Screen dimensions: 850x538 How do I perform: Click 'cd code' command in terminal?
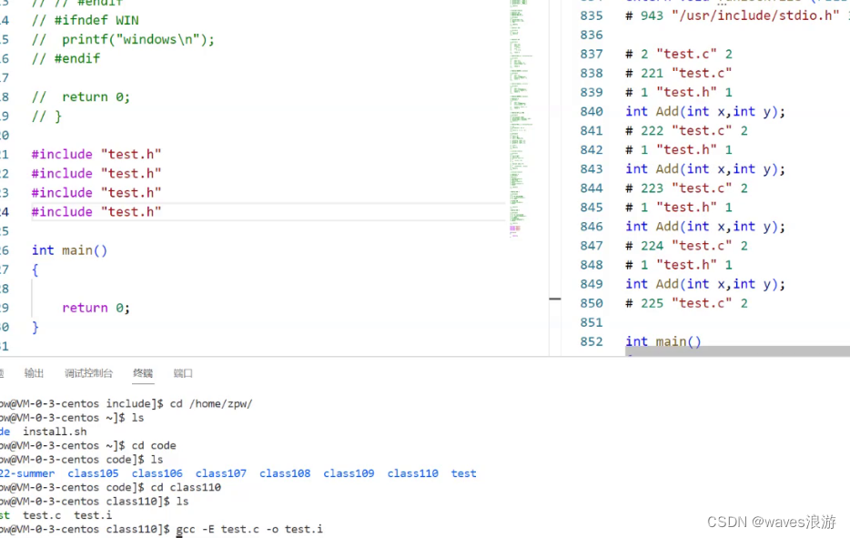[154, 446]
